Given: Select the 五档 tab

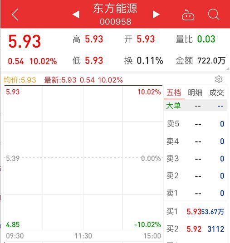Looking at the screenshot, I should point(174,92).
